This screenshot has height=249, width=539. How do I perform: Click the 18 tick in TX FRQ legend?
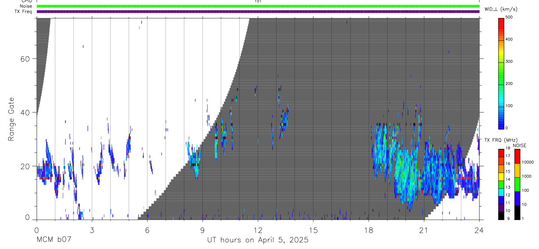click(509, 148)
